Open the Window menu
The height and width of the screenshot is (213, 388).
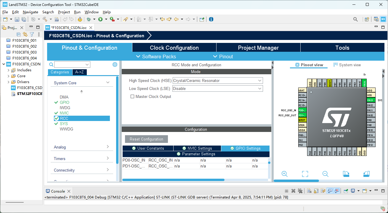(x=92, y=12)
